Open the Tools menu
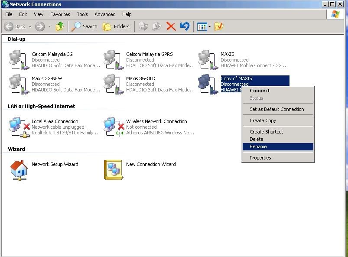The width and height of the screenshot is (348, 257). click(82, 14)
